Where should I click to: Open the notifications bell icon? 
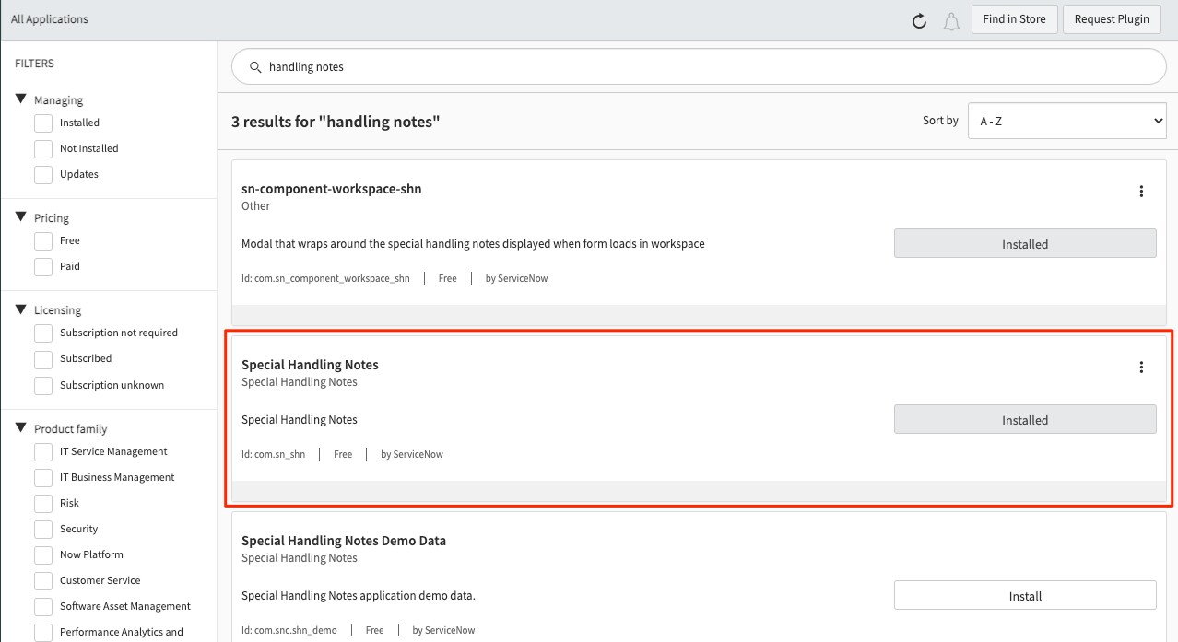pos(951,20)
